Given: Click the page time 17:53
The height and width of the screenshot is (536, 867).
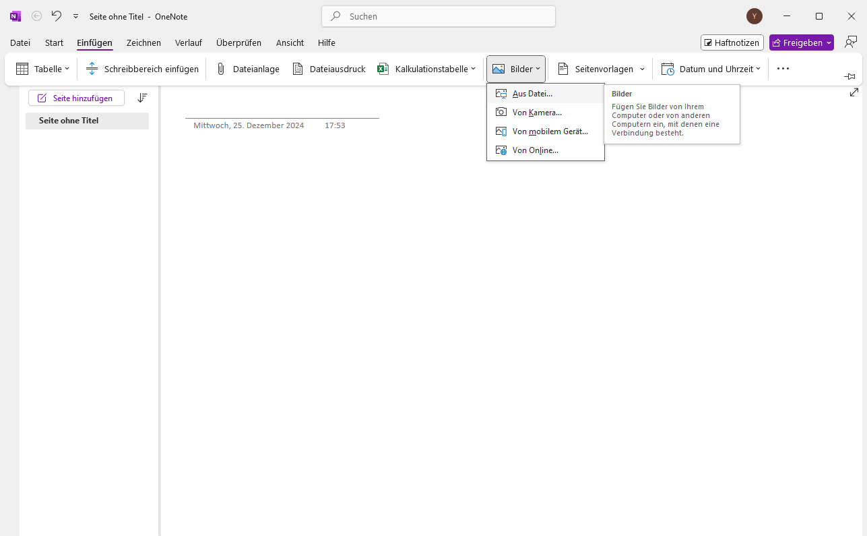Looking at the screenshot, I should [335, 125].
